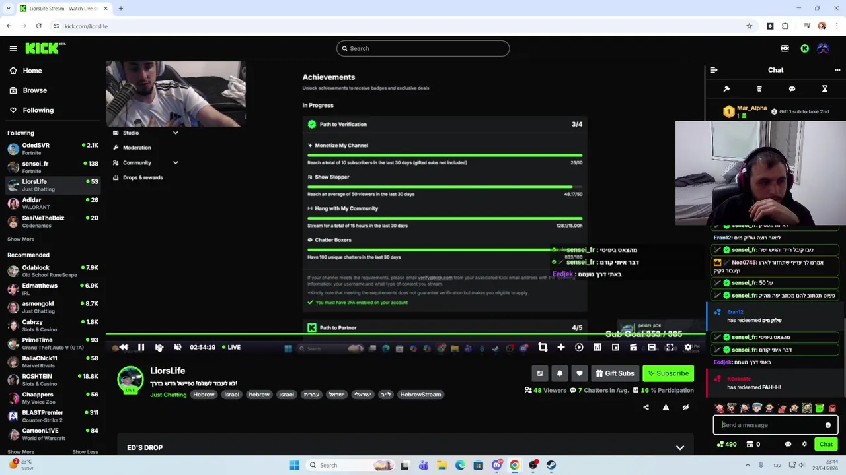Open player settings gear
This screenshot has height=475, width=846.
click(x=688, y=348)
